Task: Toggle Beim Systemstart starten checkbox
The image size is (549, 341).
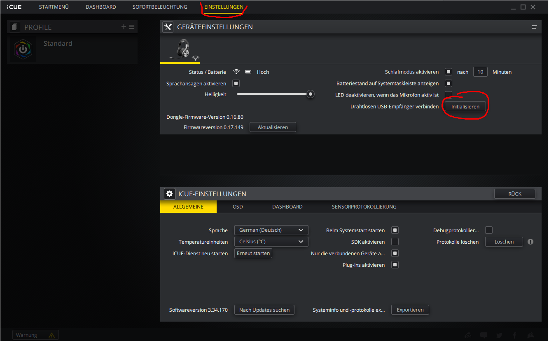Action: [395, 230]
